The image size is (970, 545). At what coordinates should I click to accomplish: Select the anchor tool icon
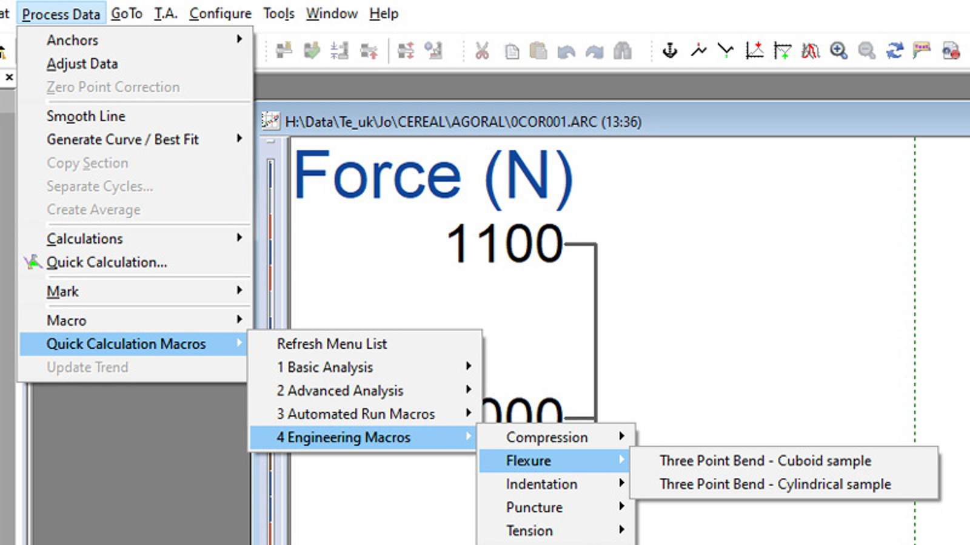click(x=670, y=51)
